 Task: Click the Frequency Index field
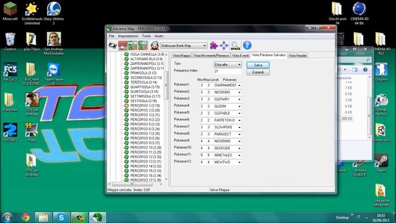(x=228, y=71)
